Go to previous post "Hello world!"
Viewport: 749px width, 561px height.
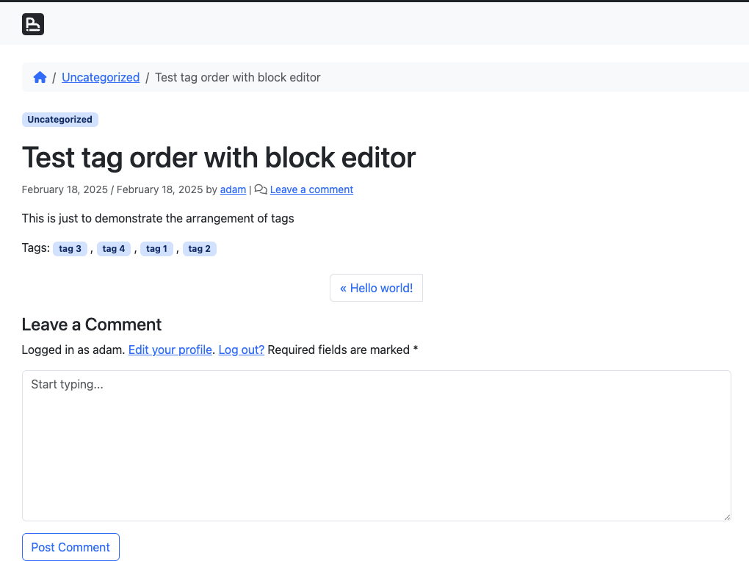[x=376, y=288]
